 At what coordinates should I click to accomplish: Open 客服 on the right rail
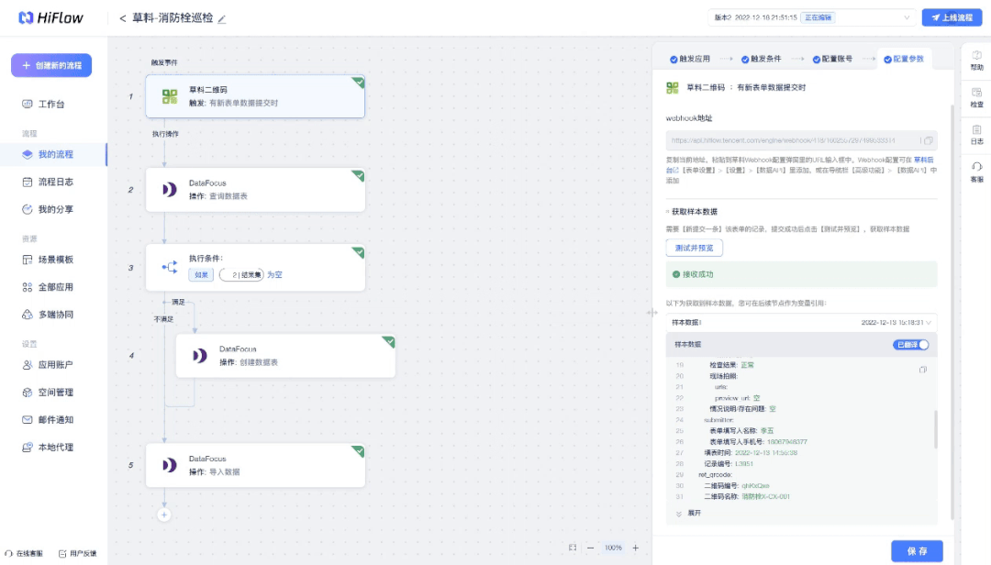(x=976, y=172)
